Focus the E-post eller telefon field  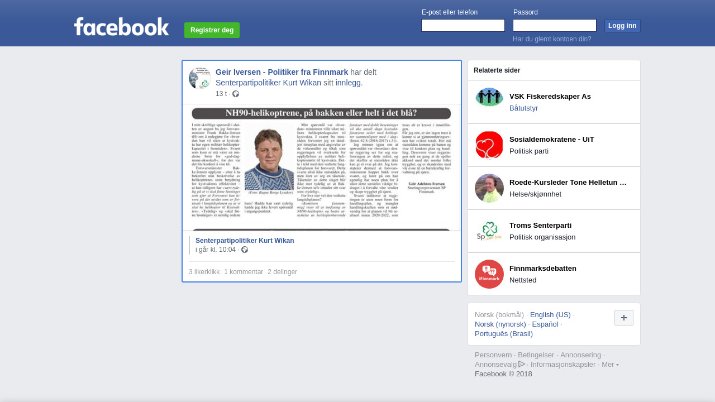[x=463, y=26]
